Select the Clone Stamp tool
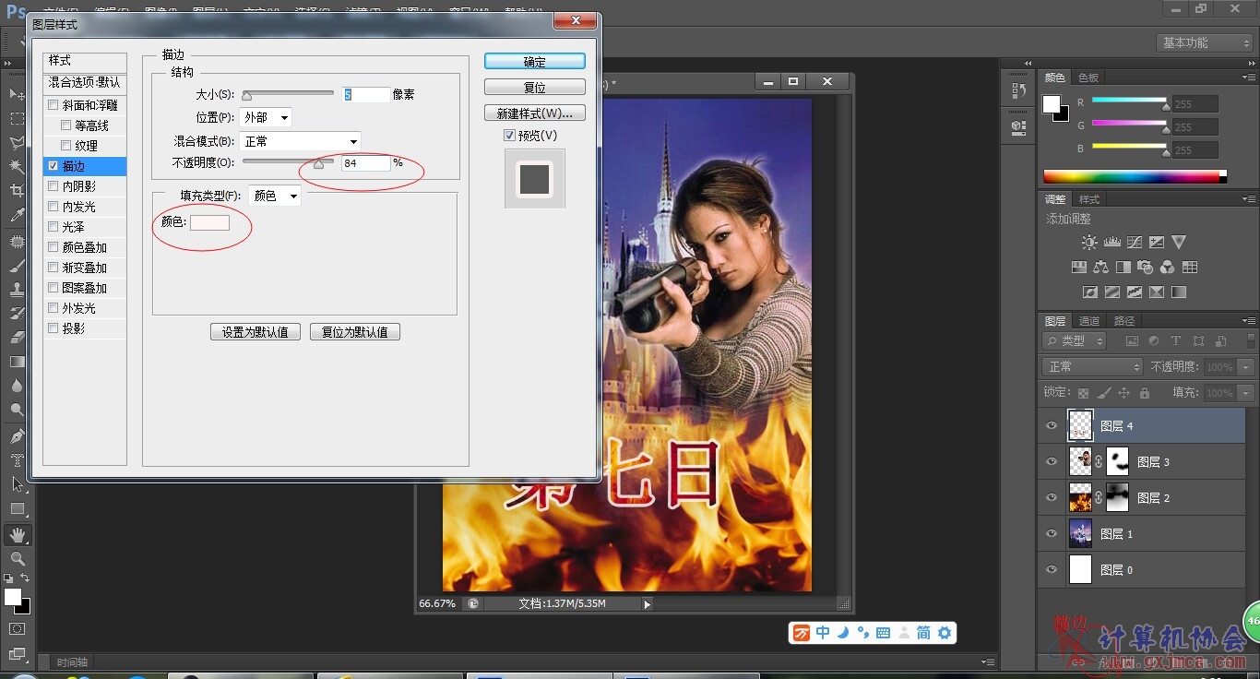 tap(18, 290)
